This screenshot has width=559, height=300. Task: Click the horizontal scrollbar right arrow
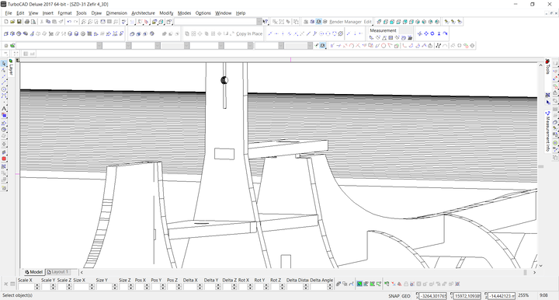coord(534,272)
